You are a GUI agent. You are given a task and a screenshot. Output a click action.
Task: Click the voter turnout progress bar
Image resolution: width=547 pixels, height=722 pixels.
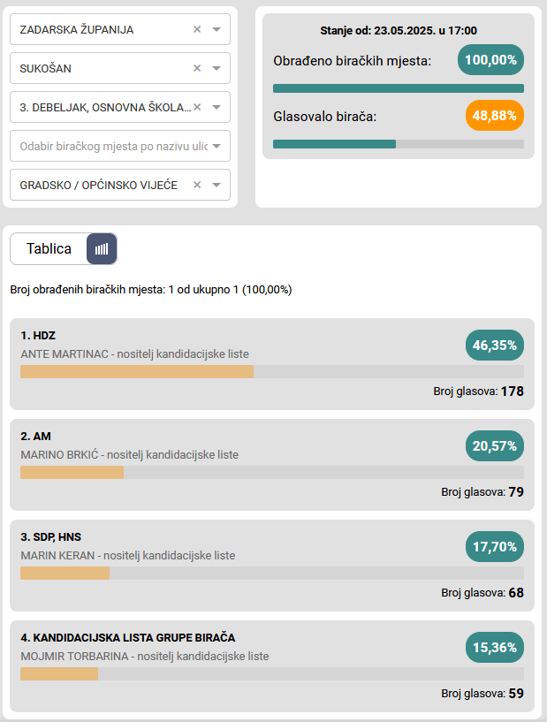coord(398,144)
